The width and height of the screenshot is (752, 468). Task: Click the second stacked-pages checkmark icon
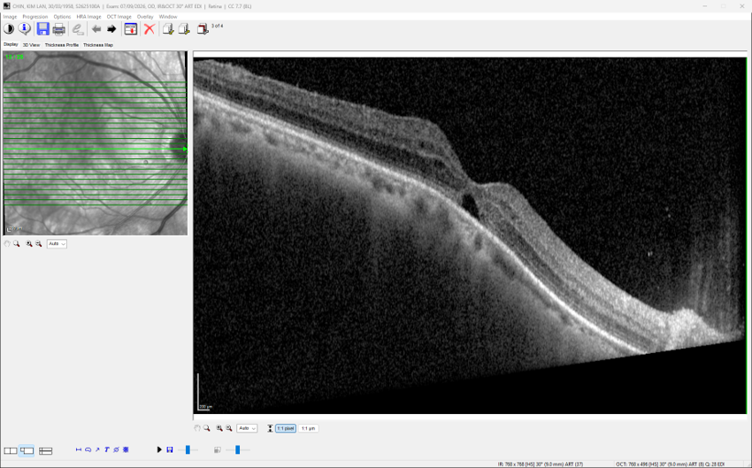[x=184, y=29]
